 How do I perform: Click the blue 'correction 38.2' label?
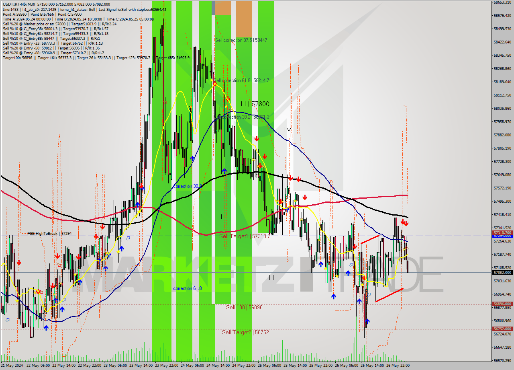188,187
